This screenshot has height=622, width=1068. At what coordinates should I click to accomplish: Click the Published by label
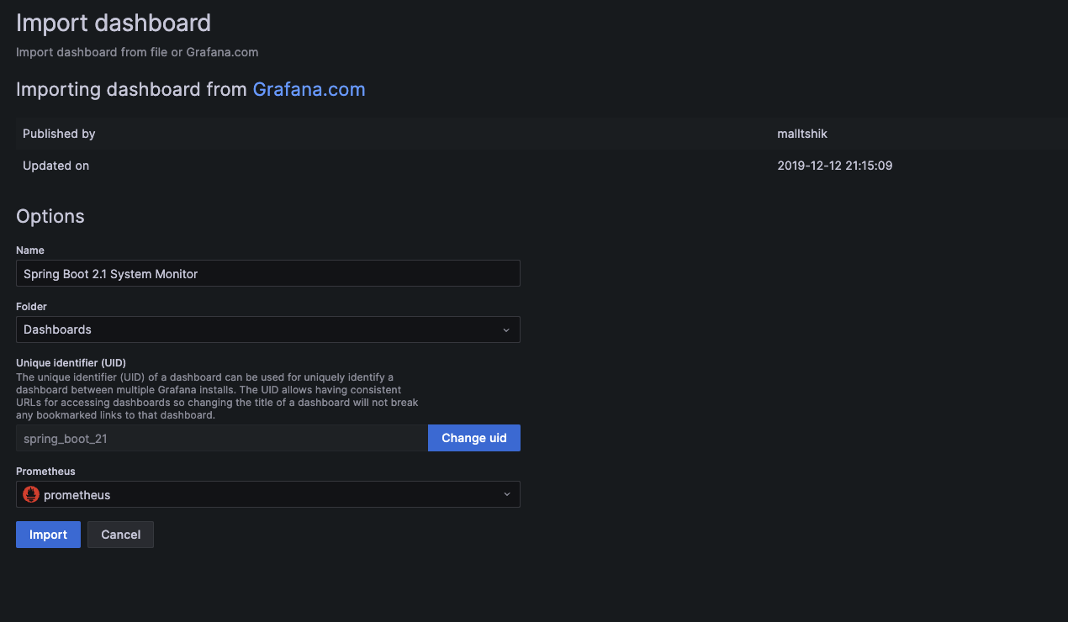point(59,134)
